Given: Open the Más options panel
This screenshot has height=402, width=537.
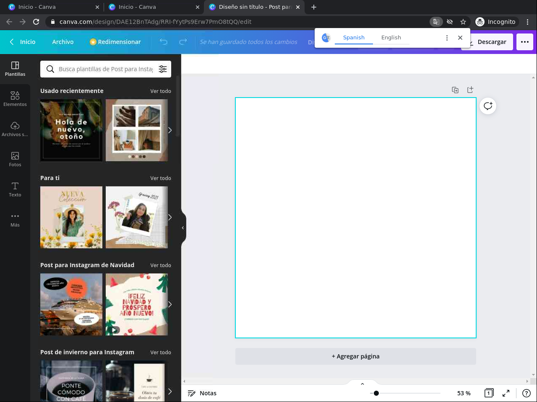Looking at the screenshot, I should [x=15, y=219].
